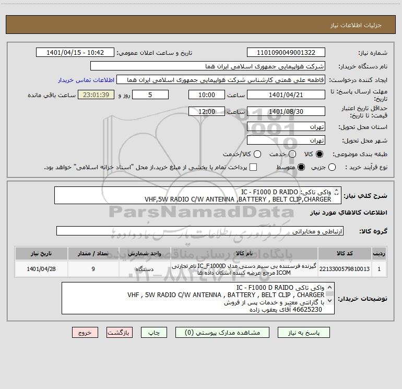Screen dimensions: 402x389
Task: Click column header نام کالا
Action: coord(244,254)
